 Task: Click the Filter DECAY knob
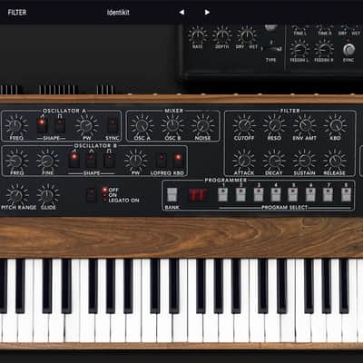[x=274, y=161]
